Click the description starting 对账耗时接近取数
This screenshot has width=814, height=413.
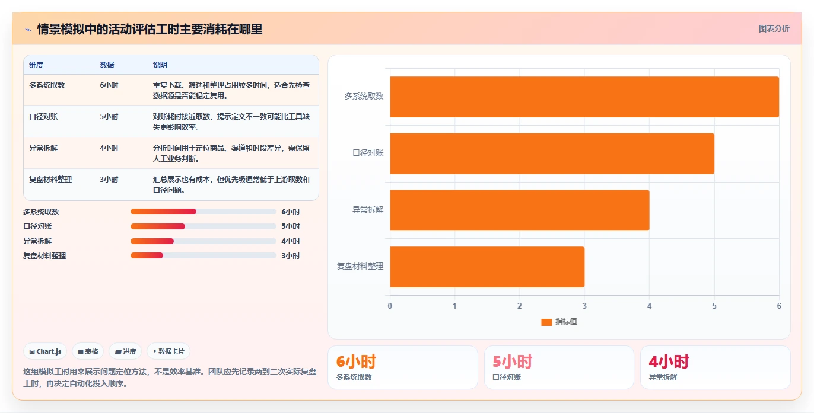click(x=231, y=121)
